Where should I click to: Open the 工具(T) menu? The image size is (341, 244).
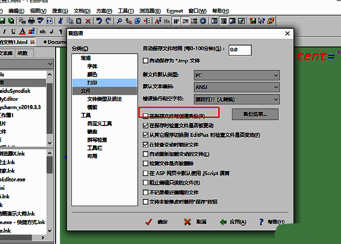pos(125,10)
